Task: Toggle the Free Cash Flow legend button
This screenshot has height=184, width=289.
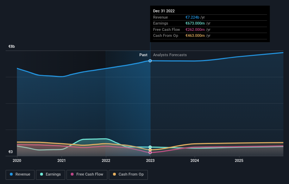Action: [x=87, y=175]
